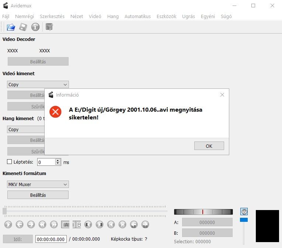The height and width of the screenshot is (248, 282).
Task: Increase the Léptetés value with up arrow
Action: 58,160
